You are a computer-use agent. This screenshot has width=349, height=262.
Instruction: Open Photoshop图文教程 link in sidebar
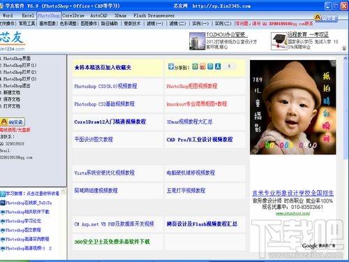[24, 230]
